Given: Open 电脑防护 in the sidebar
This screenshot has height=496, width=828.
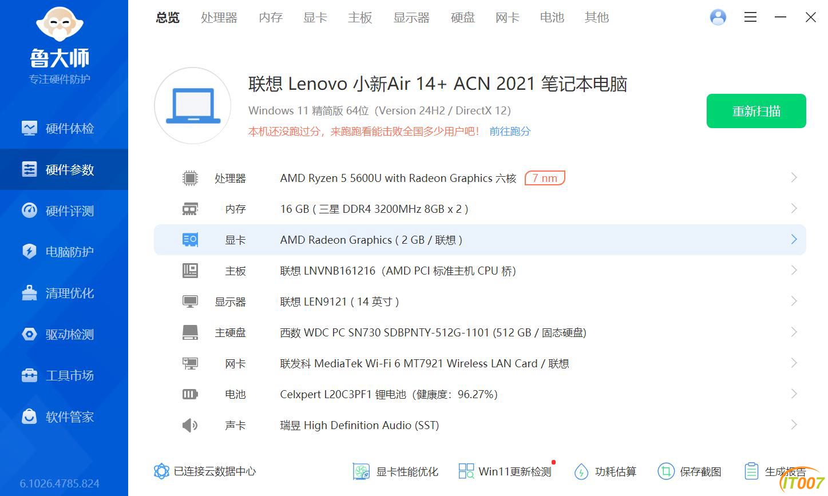Looking at the screenshot, I should (x=64, y=252).
